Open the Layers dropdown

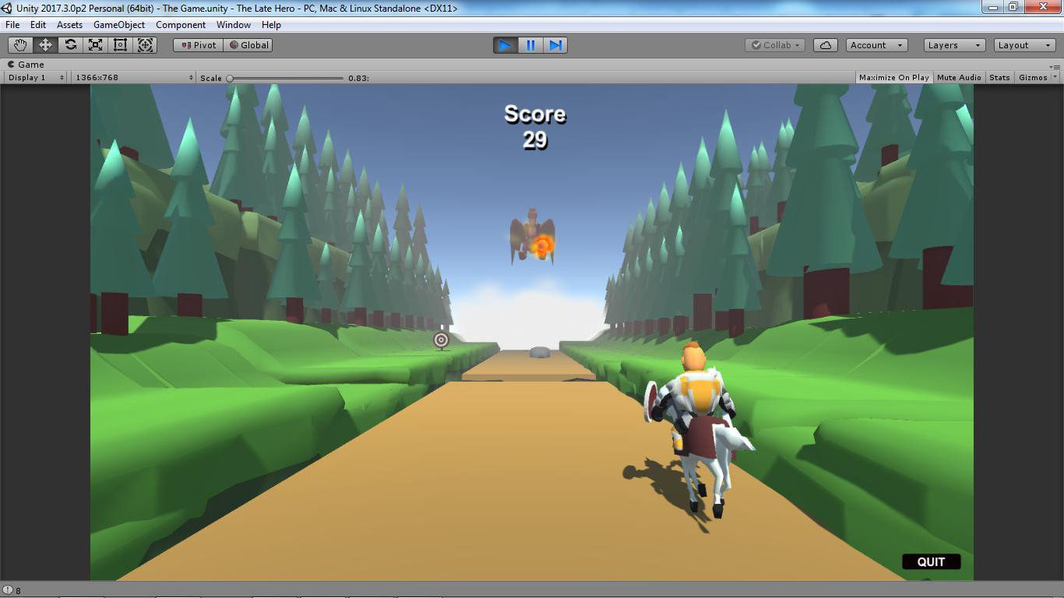pos(955,45)
